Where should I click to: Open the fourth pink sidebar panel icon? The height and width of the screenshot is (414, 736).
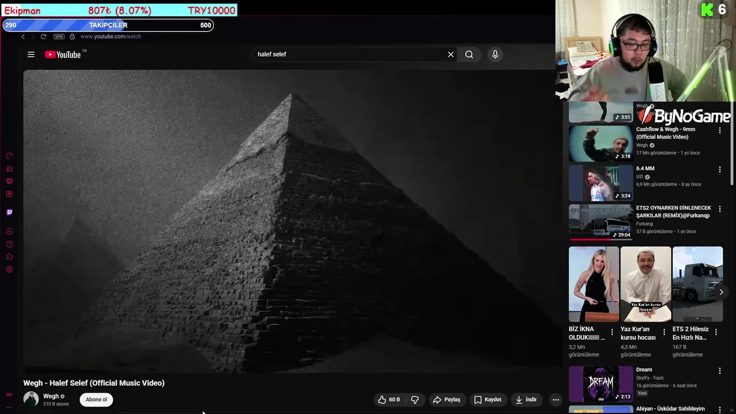coord(9,194)
